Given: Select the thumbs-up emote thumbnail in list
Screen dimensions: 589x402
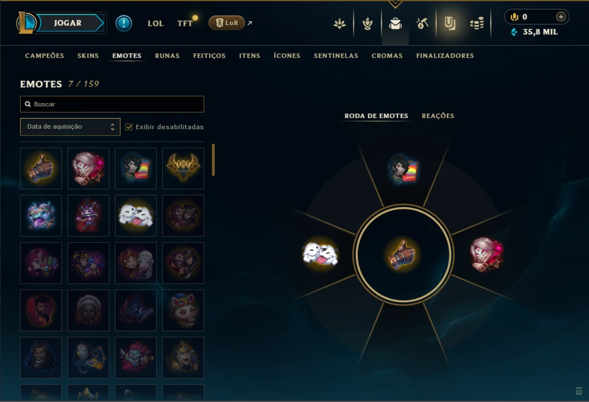Looking at the screenshot, I should click(41, 168).
